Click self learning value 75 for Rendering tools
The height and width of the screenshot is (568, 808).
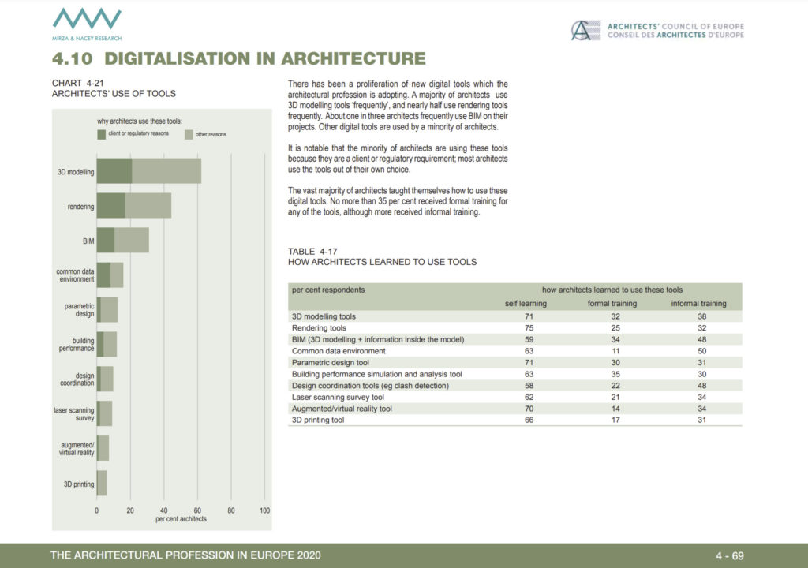pyautogui.click(x=529, y=328)
